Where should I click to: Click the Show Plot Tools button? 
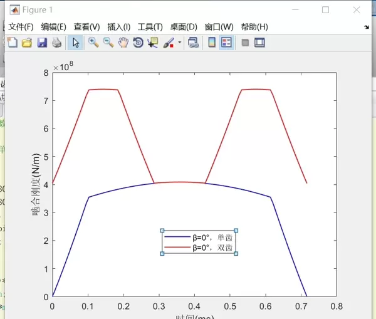(x=259, y=43)
